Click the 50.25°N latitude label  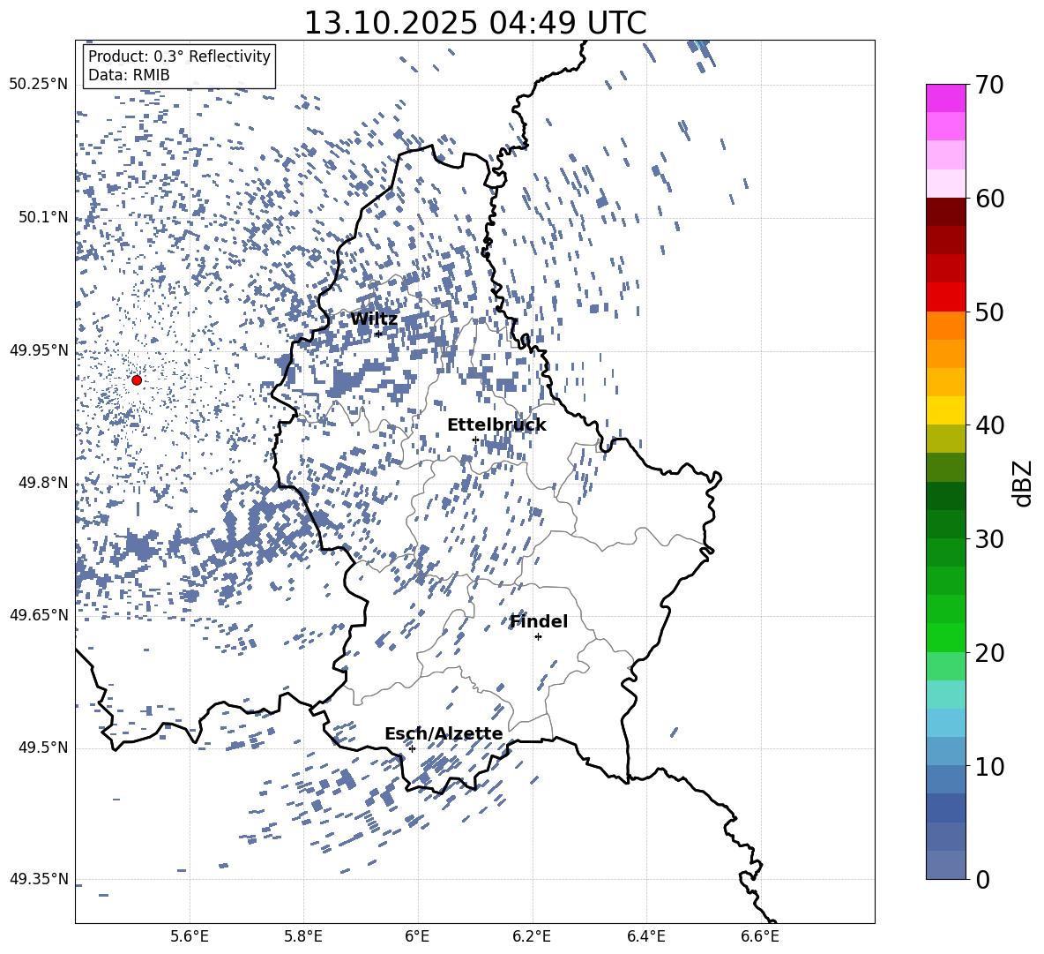(39, 85)
